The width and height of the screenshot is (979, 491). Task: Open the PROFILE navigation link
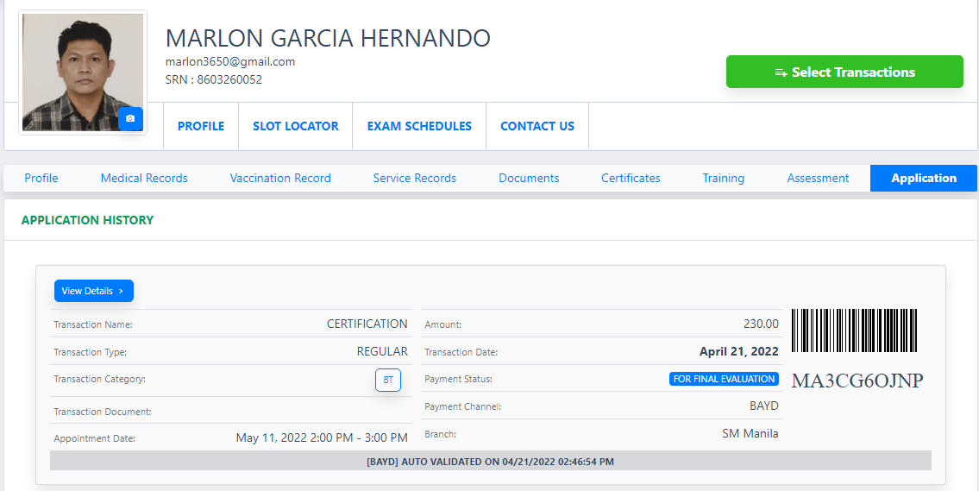tap(201, 126)
